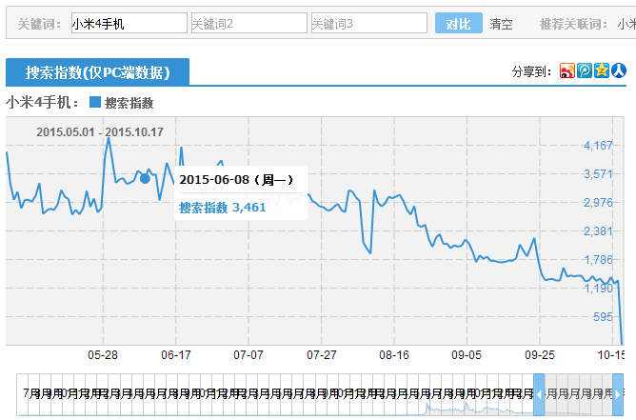Select the 搜索指数(仅PC端数据) tab
The height and width of the screenshot is (420, 636).
pos(97,72)
